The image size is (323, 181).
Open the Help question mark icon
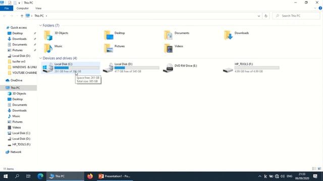[x=320, y=8]
